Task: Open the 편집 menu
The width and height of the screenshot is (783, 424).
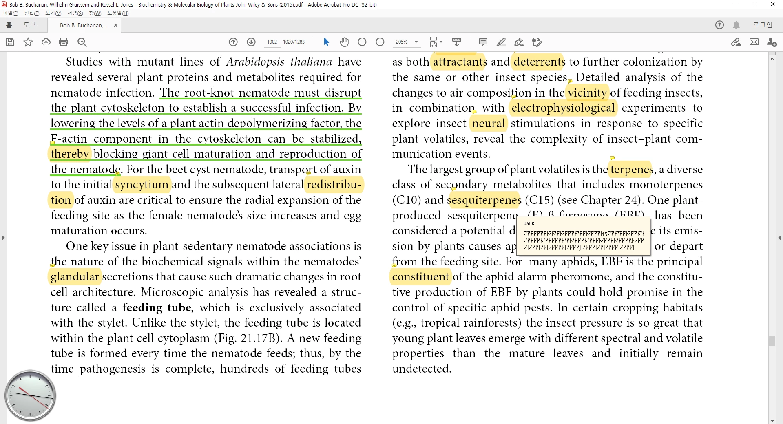Action: (x=32, y=13)
